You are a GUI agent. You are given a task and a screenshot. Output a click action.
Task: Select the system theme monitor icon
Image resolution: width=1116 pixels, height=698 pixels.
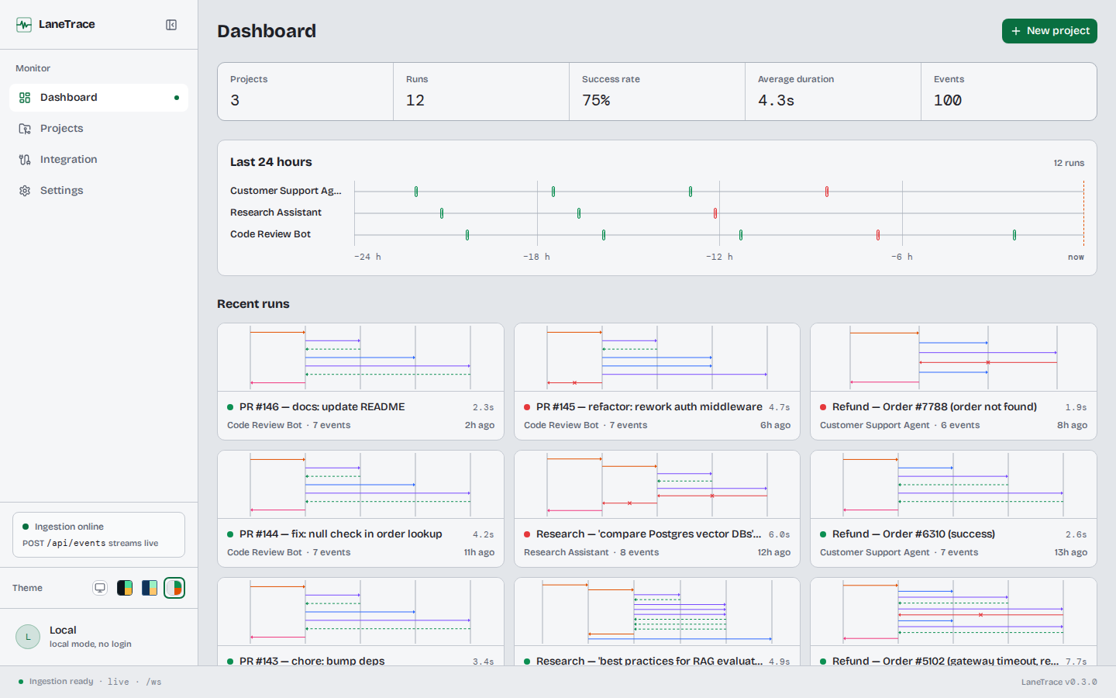[x=100, y=588]
